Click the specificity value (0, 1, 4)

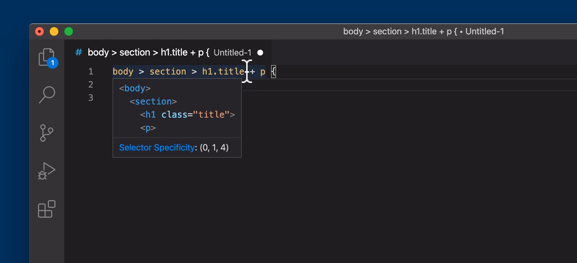click(214, 148)
